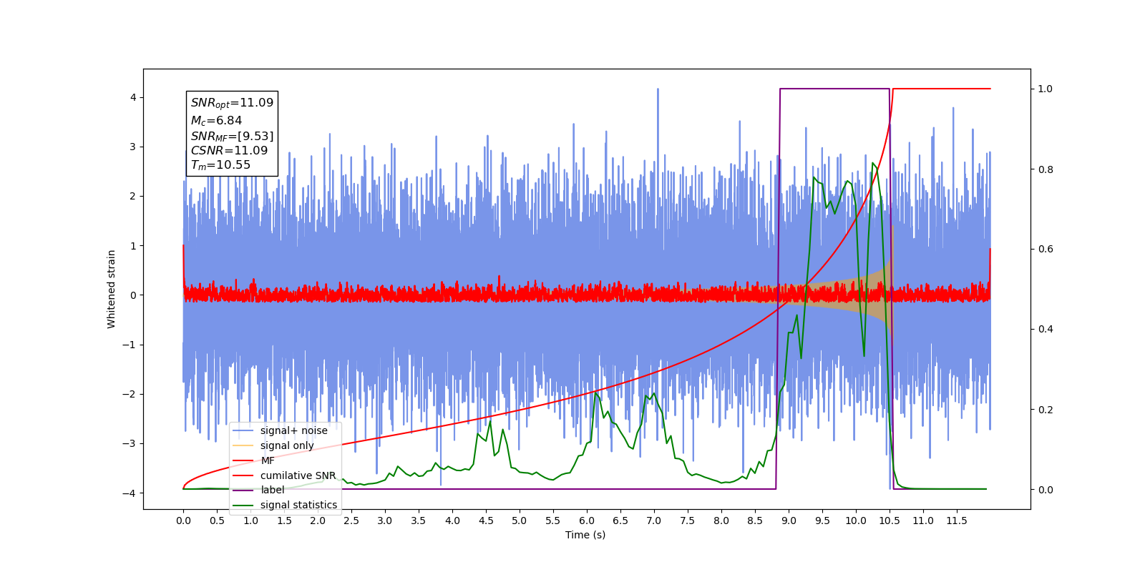Click the x-axis tick label 4.5

point(486,521)
